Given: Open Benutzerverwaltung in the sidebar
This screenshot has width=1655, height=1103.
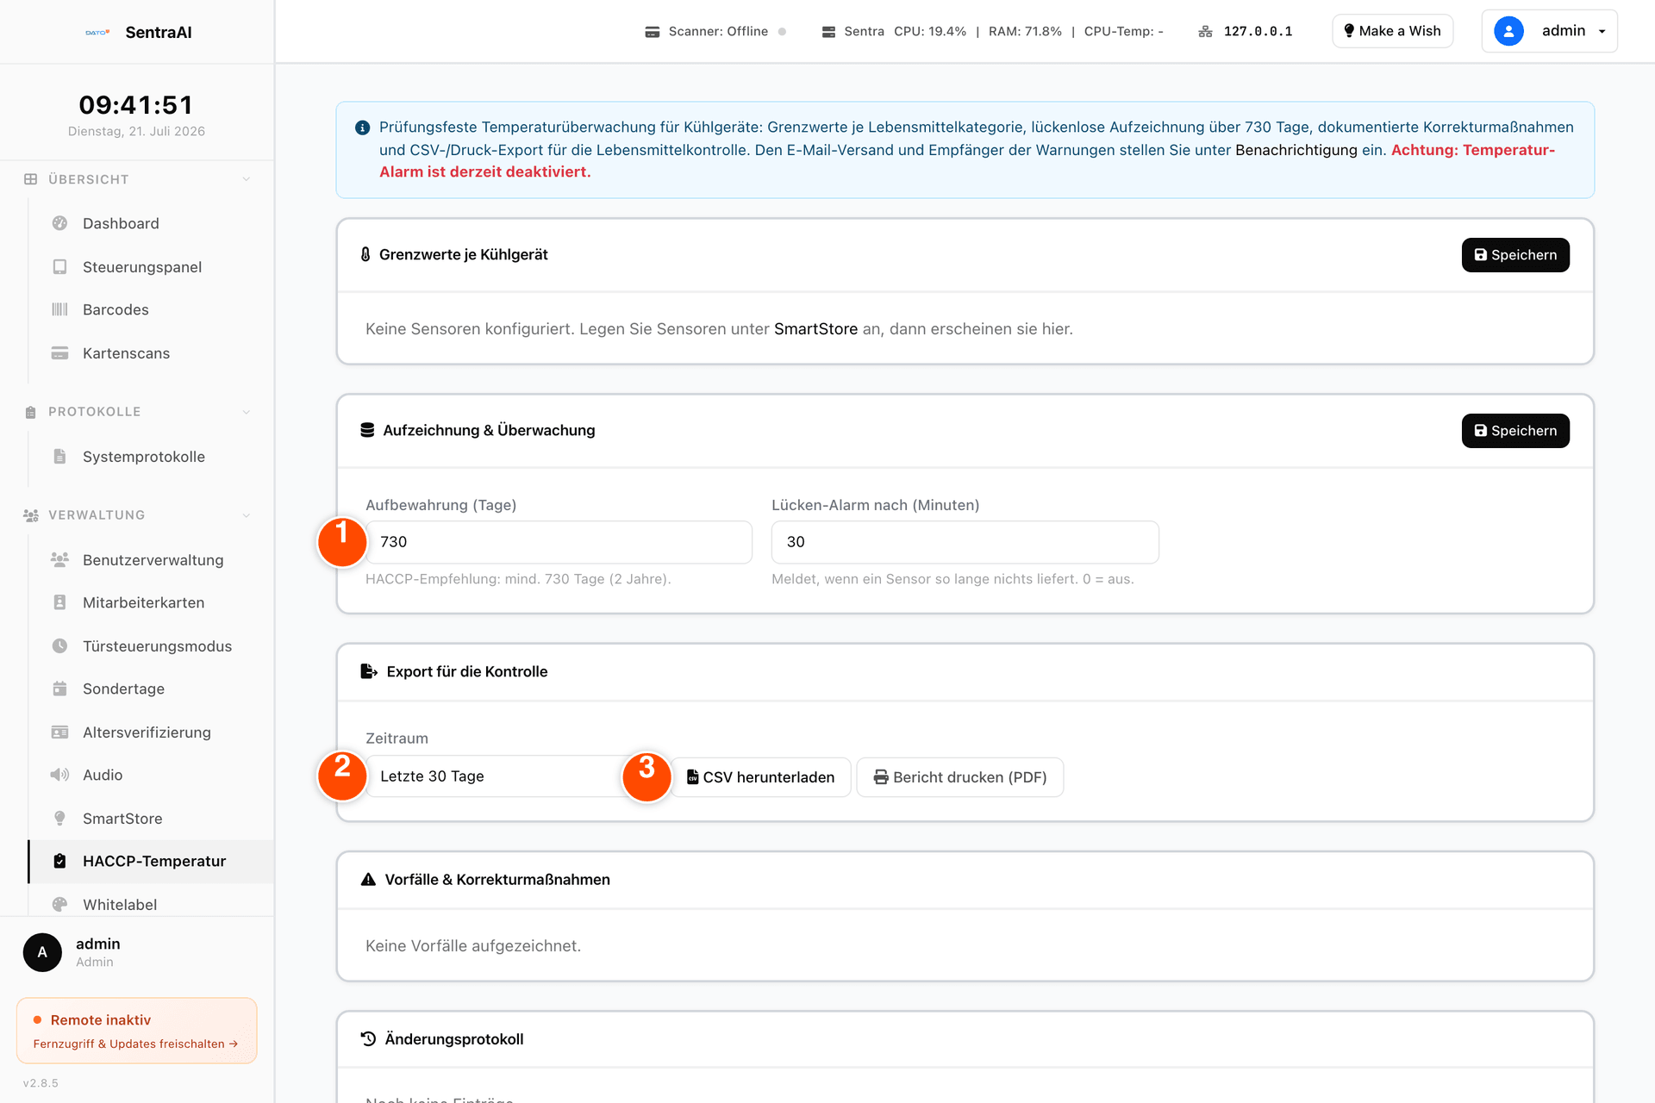Looking at the screenshot, I should (x=153, y=560).
